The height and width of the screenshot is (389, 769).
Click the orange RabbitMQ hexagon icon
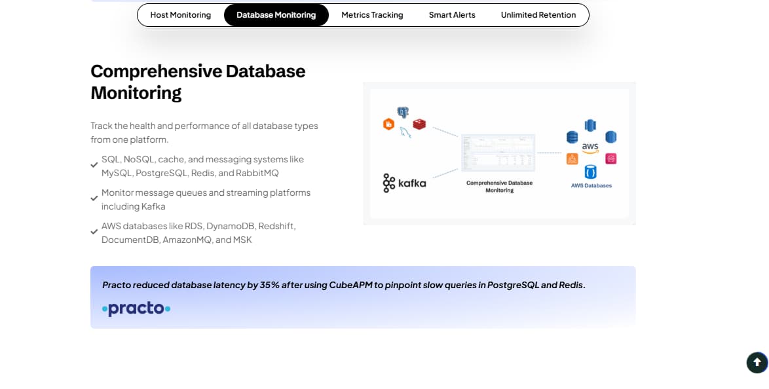click(x=388, y=124)
